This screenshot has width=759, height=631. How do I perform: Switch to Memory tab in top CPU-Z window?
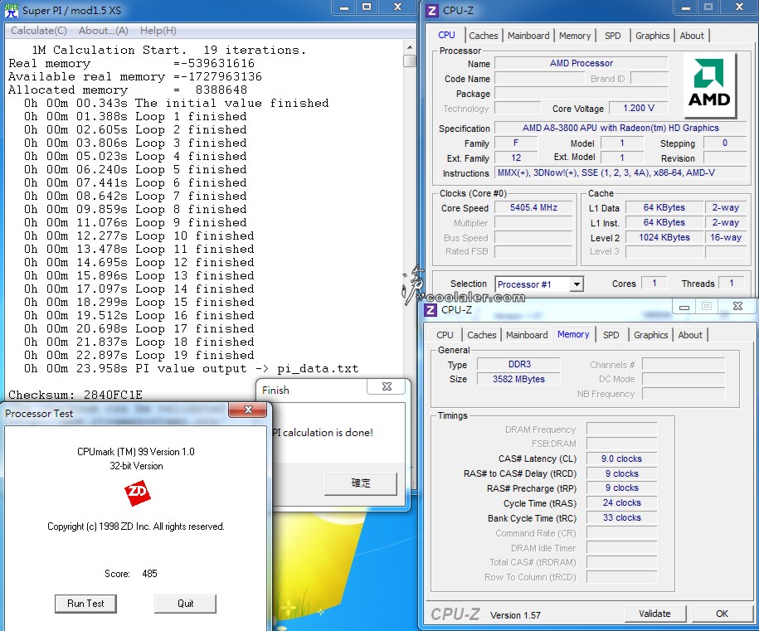point(575,36)
